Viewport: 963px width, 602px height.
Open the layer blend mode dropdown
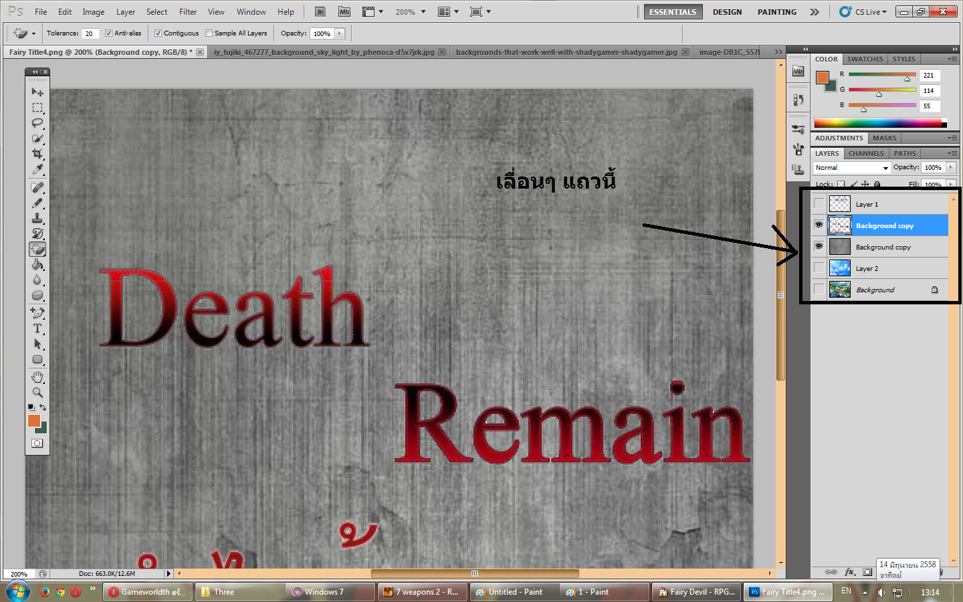coord(852,167)
